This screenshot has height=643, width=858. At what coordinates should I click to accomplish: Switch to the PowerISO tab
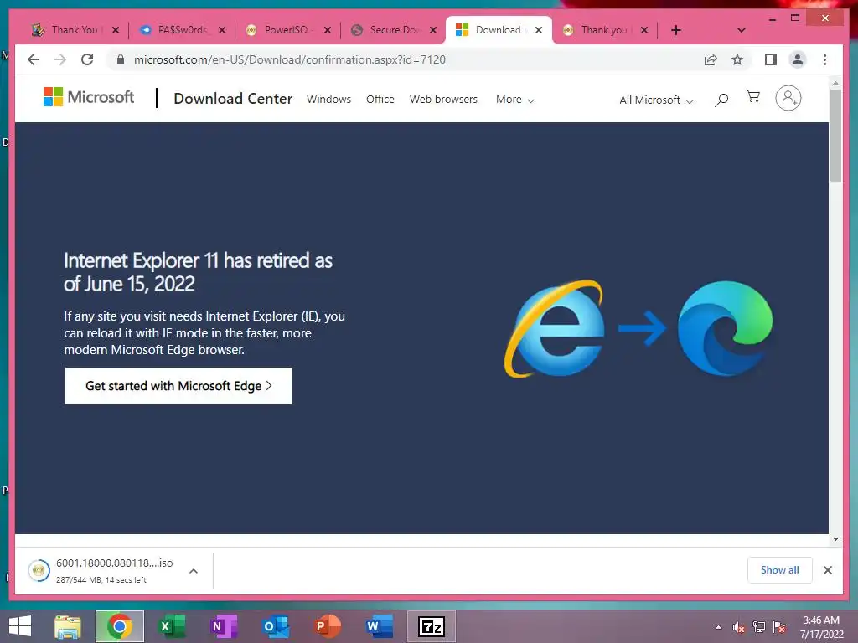click(280, 30)
